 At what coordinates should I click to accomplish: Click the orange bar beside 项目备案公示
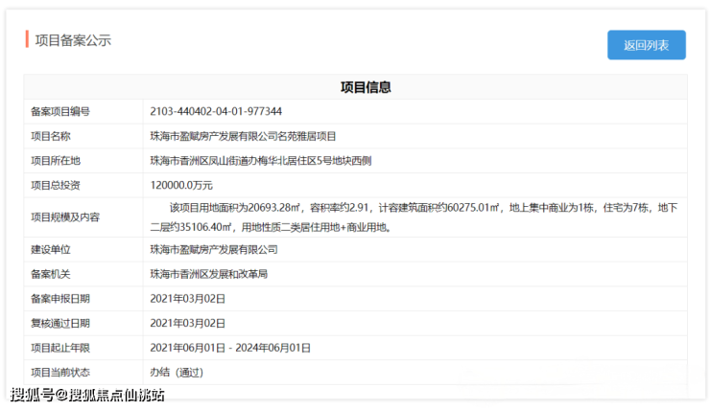click(x=27, y=39)
